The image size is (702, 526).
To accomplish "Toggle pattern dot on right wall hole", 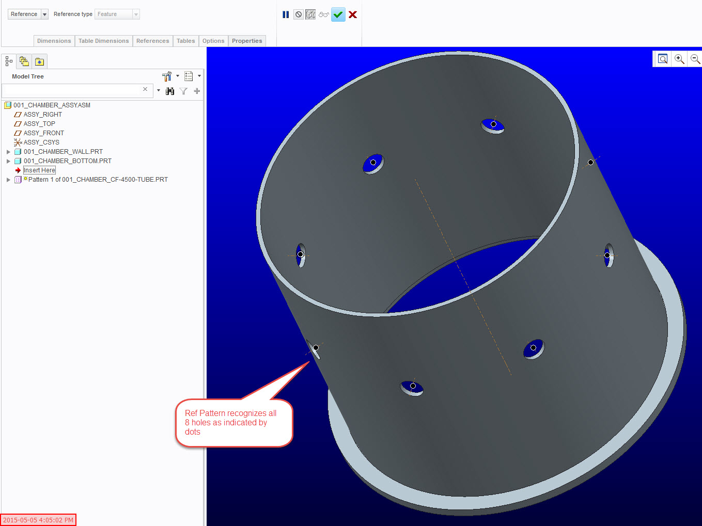I will tap(607, 255).
